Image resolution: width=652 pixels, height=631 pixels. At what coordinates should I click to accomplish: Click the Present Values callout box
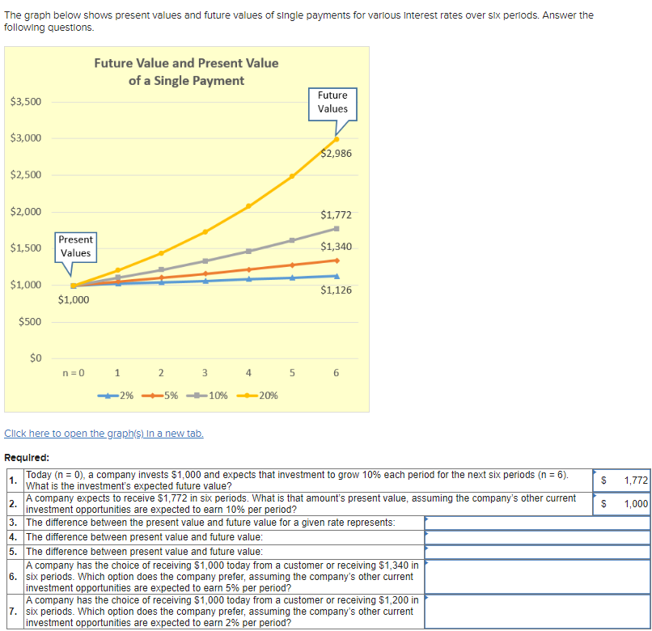click(x=75, y=246)
